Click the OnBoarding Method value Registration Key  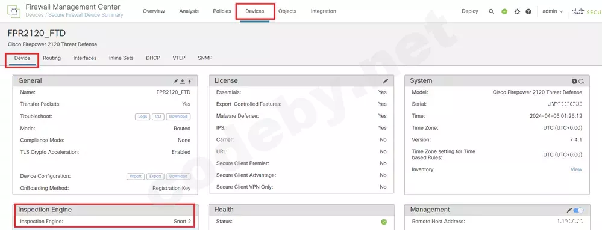(172, 188)
